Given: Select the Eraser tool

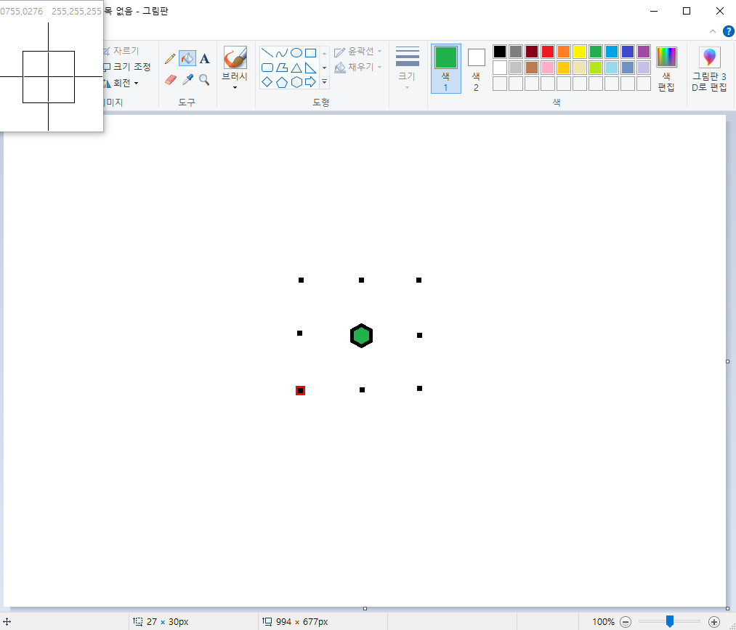Looking at the screenshot, I should pyautogui.click(x=171, y=79).
